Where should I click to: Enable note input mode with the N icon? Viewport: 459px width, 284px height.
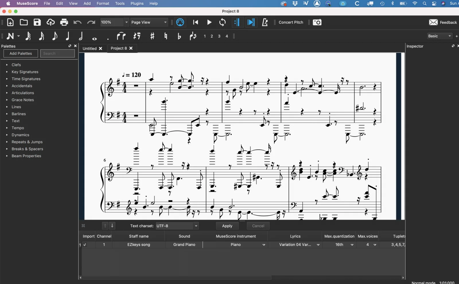(x=10, y=36)
